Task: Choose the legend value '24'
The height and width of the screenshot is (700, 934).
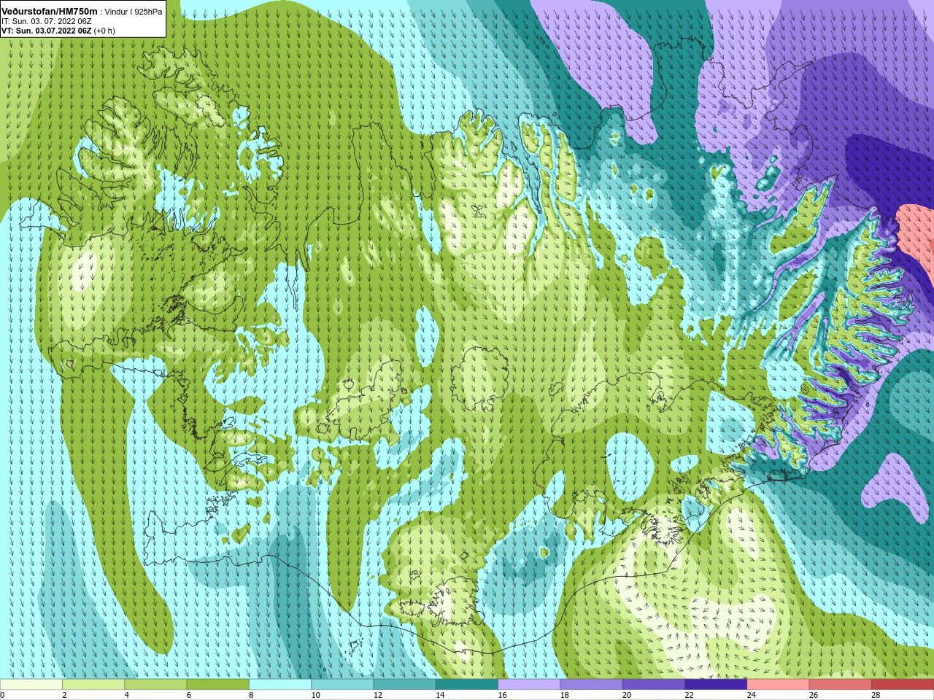Action: (x=752, y=695)
